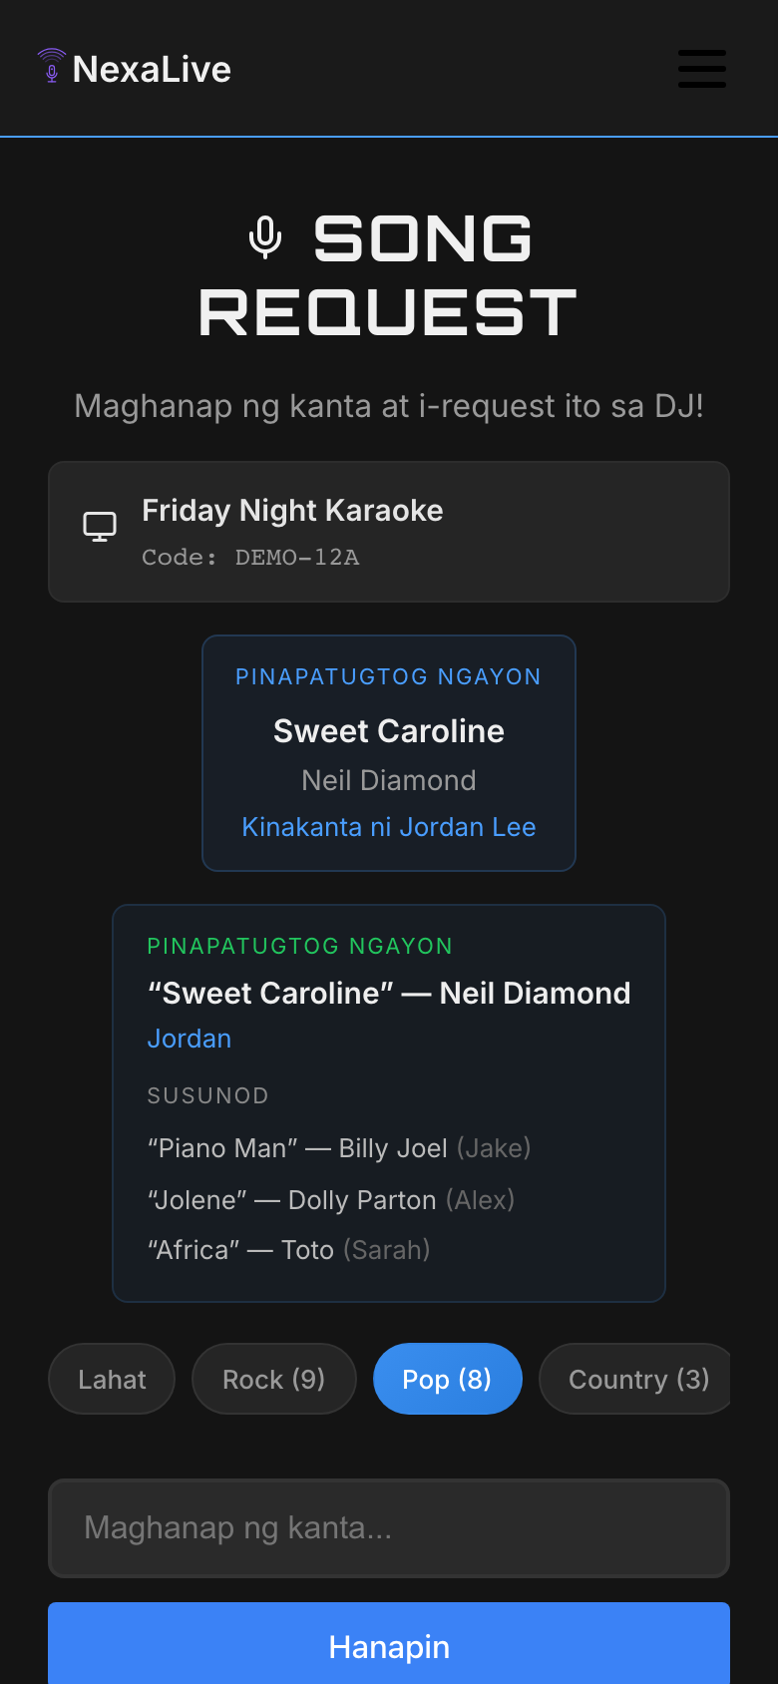Click the monitor icon in the event card
The width and height of the screenshot is (778, 1684).
tap(100, 526)
